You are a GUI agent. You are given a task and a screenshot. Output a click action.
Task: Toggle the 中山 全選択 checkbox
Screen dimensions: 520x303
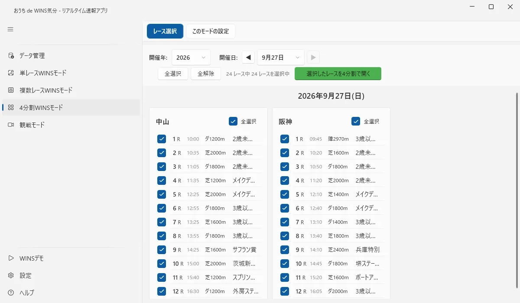click(233, 122)
